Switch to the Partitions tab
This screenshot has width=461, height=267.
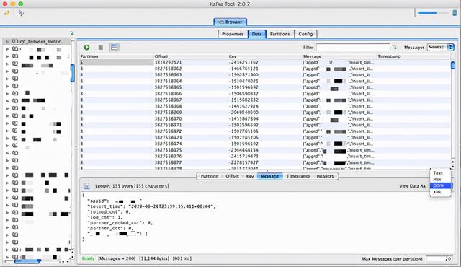280,34
